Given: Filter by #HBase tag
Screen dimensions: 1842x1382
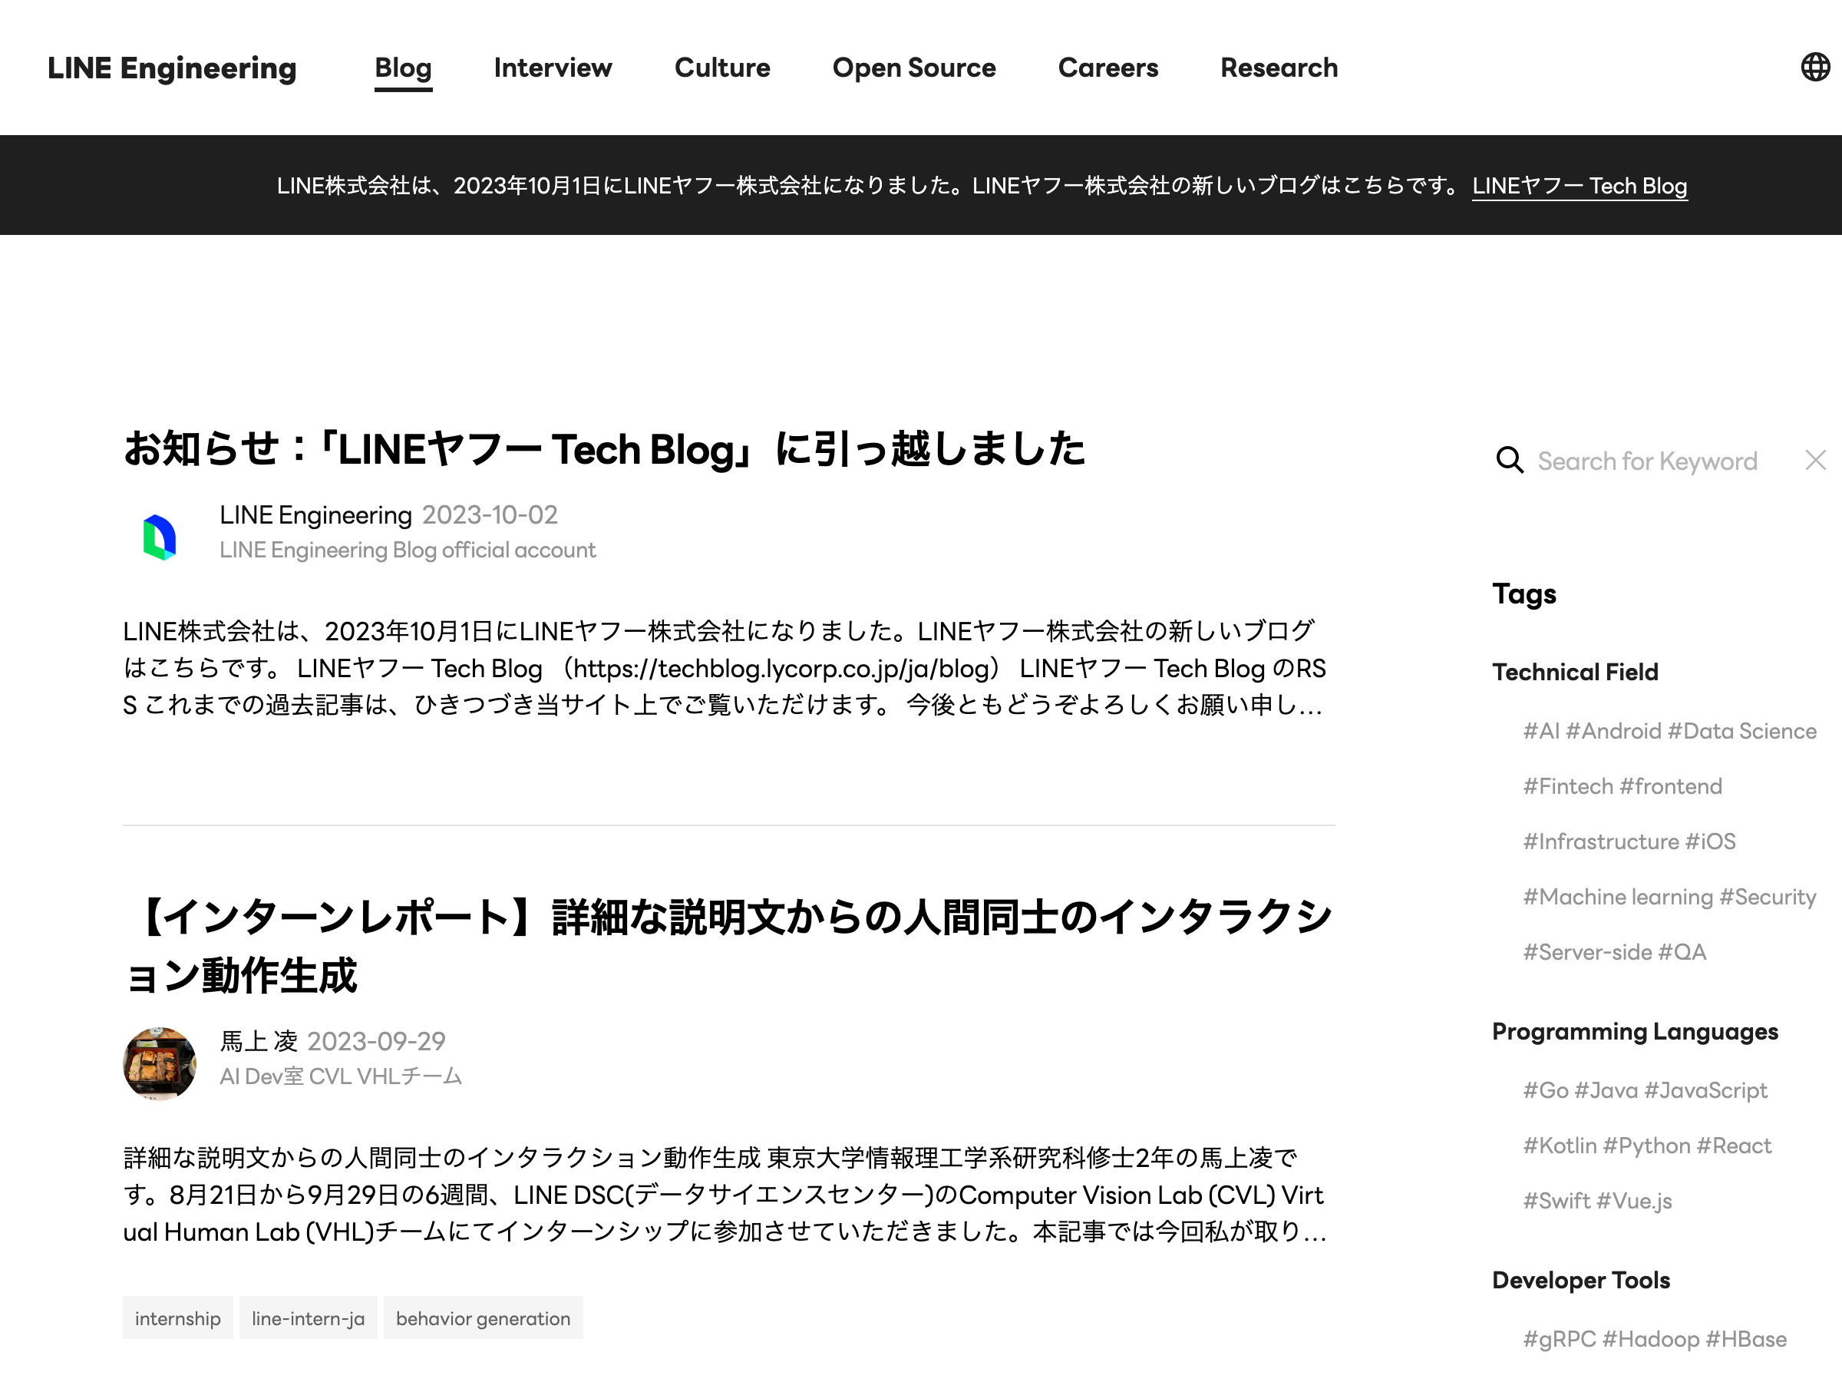Looking at the screenshot, I should (1746, 1339).
